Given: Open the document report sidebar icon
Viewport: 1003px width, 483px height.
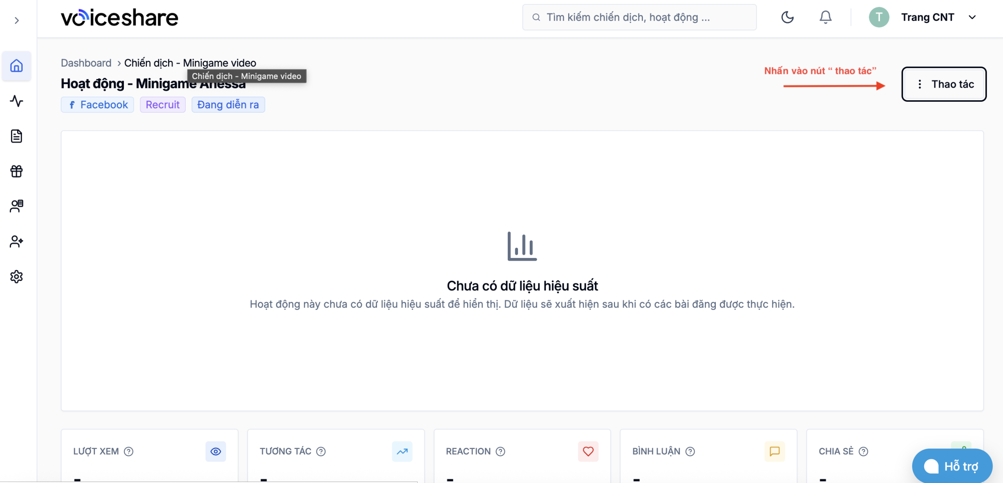Looking at the screenshot, I should 16,136.
